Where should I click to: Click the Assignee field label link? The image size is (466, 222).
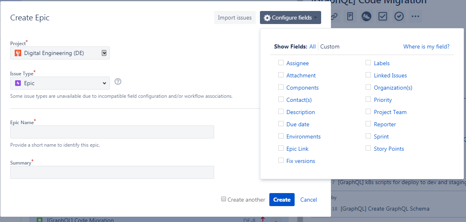tap(297, 63)
